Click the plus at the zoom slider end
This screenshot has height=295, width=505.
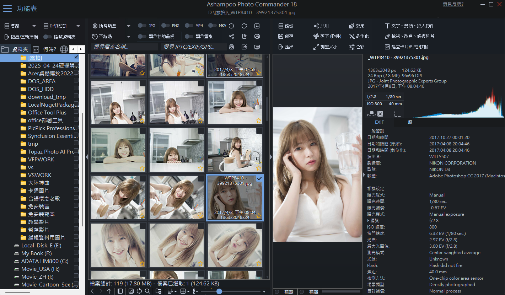(264, 291)
